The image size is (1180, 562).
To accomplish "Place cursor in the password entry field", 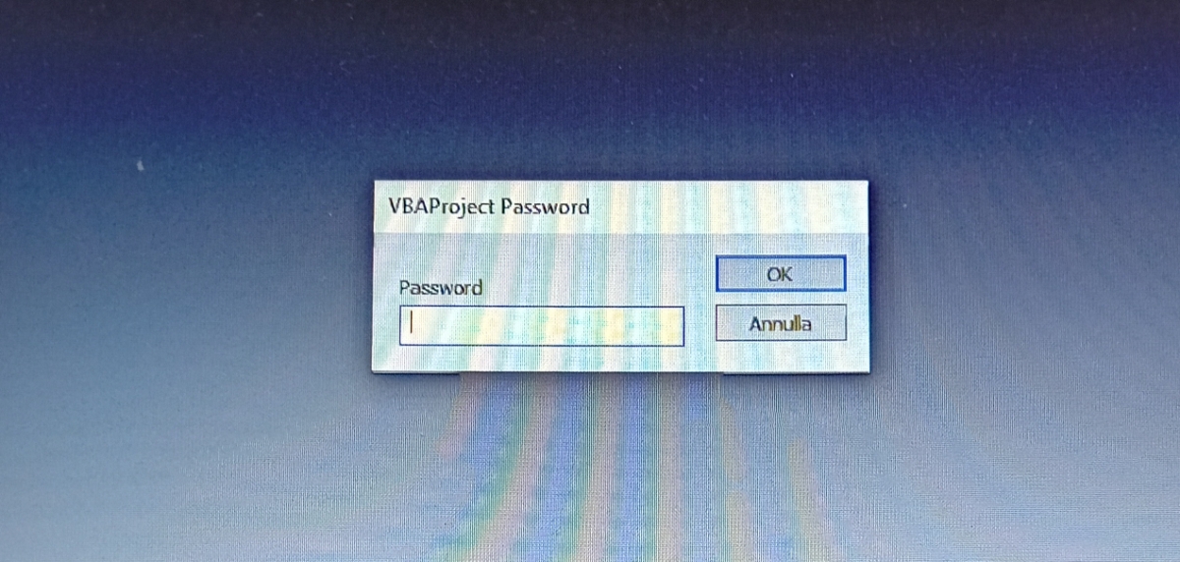I will click(541, 326).
